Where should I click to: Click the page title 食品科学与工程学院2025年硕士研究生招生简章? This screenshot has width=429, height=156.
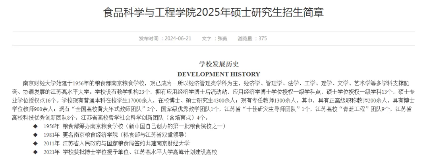click(x=213, y=13)
